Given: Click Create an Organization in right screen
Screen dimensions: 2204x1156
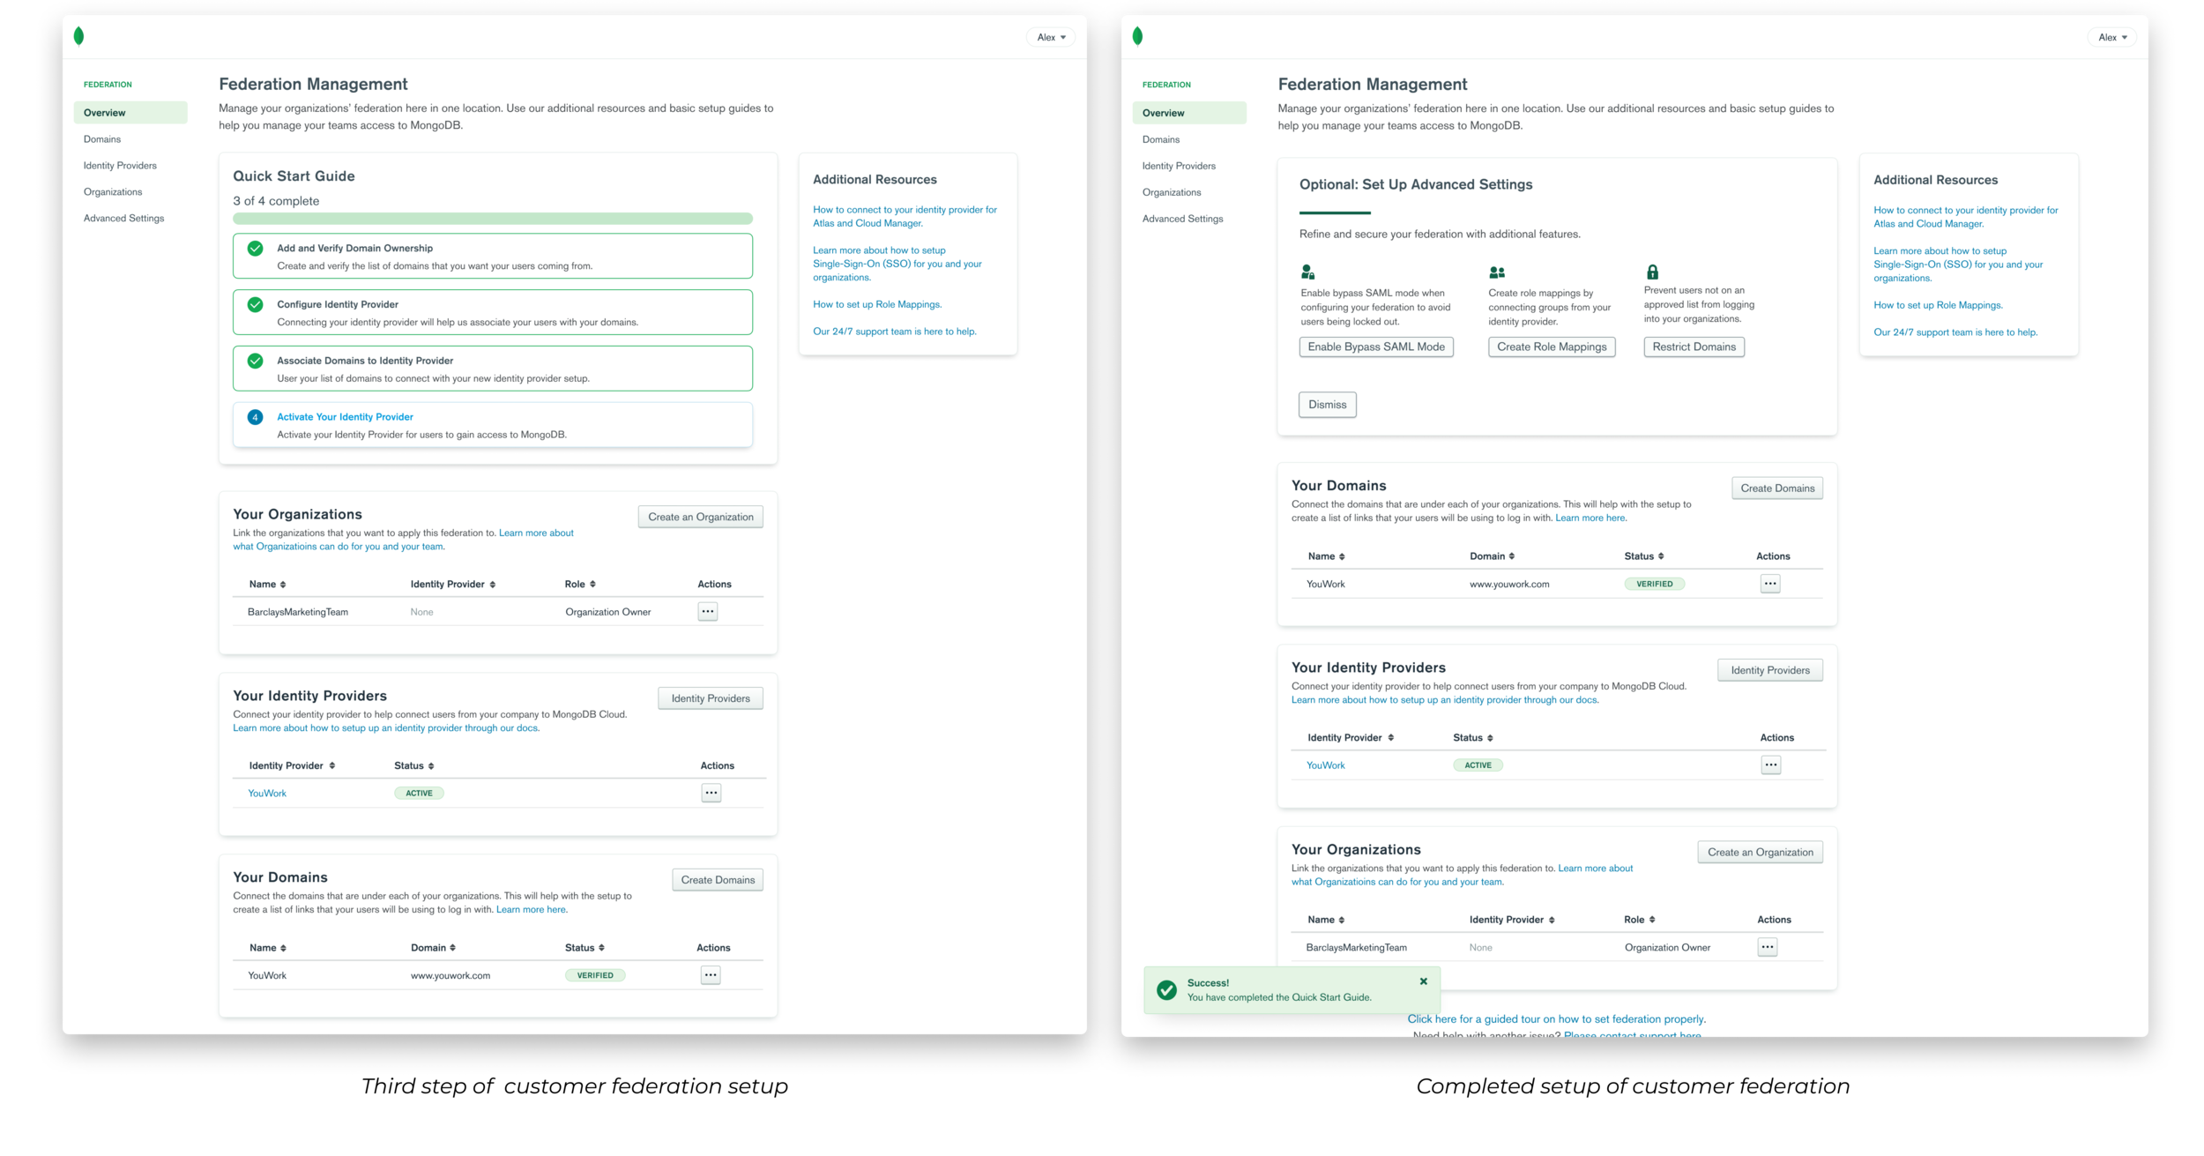Looking at the screenshot, I should point(1761,853).
